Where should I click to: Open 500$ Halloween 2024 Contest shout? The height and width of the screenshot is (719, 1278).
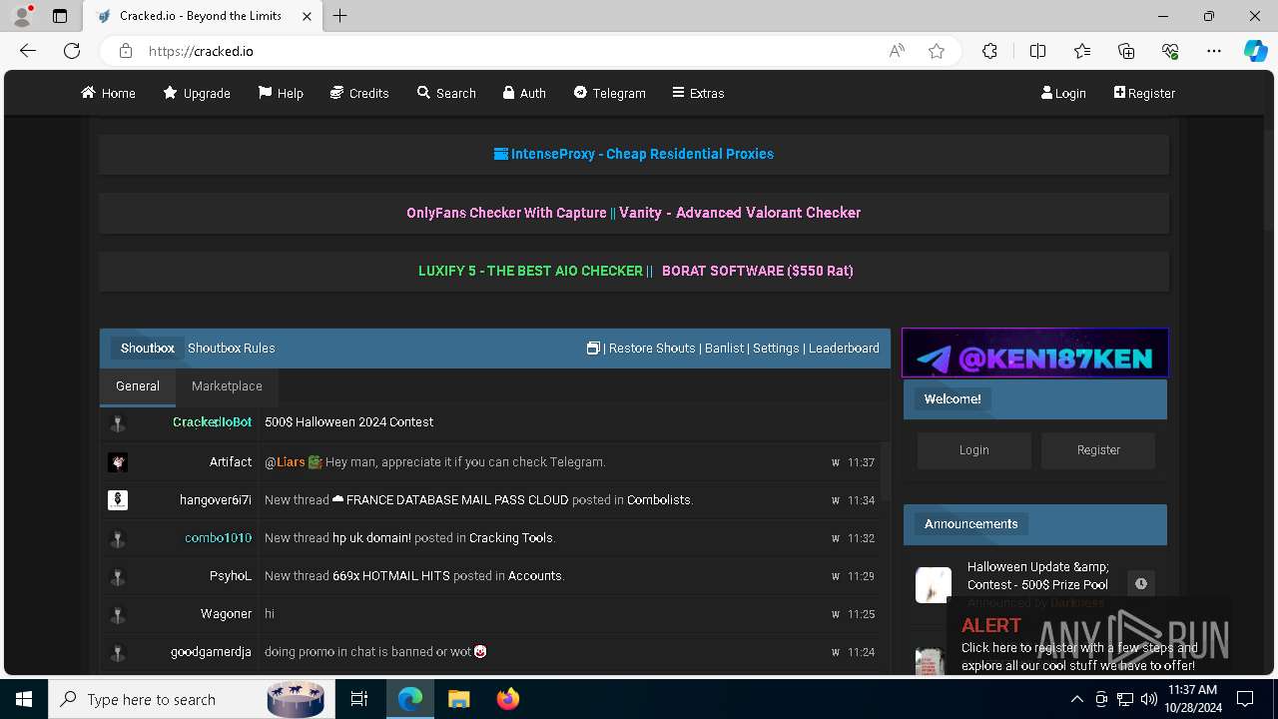[348, 422]
